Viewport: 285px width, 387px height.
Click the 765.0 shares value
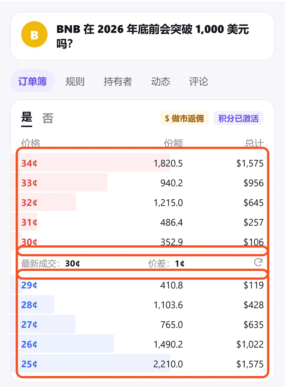click(x=172, y=325)
